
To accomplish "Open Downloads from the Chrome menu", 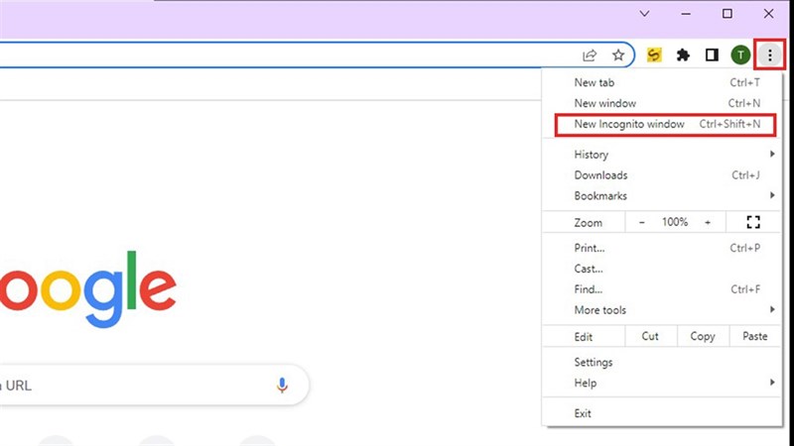I will [x=662, y=175].
